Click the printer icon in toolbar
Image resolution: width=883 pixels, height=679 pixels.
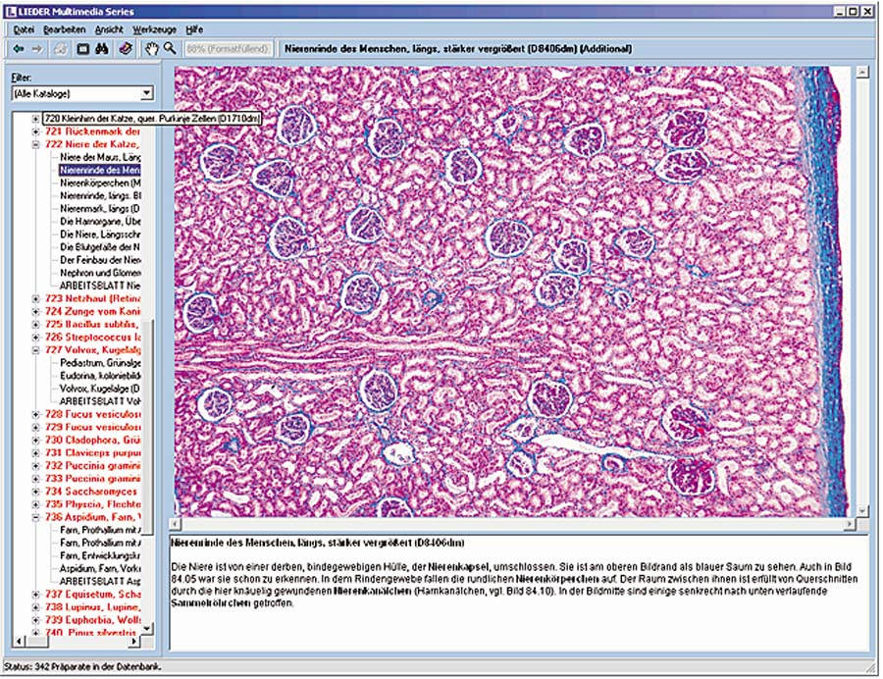pyautogui.click(x=60, y=48)
